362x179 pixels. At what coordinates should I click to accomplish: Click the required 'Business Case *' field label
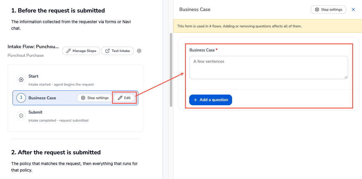point(203,50)
